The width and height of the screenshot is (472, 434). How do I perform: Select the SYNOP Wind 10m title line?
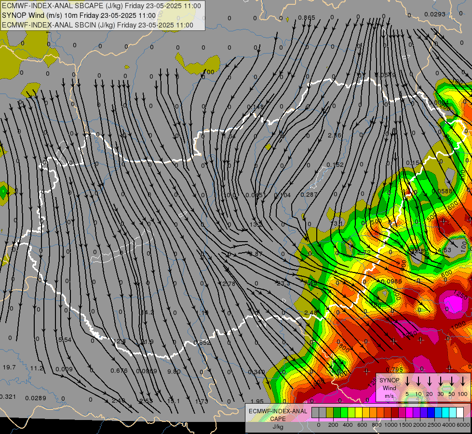79,15
